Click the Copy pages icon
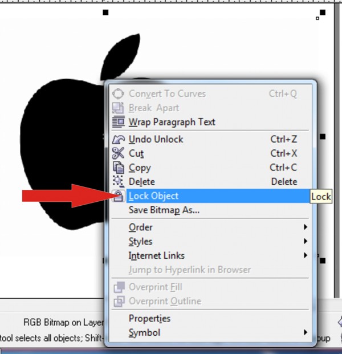 (x=119, y=168)
